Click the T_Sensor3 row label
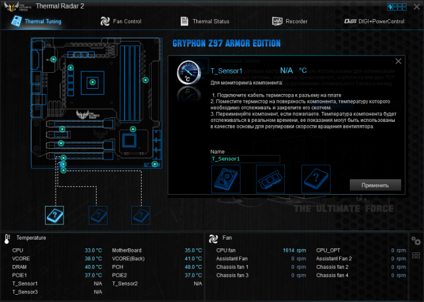Screen dimensions: 424x302 point(25,292)
